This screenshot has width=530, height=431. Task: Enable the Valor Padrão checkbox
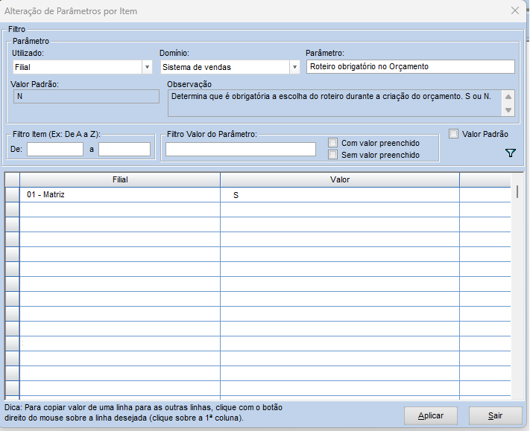pyautogui.click(x=453, y=134)
